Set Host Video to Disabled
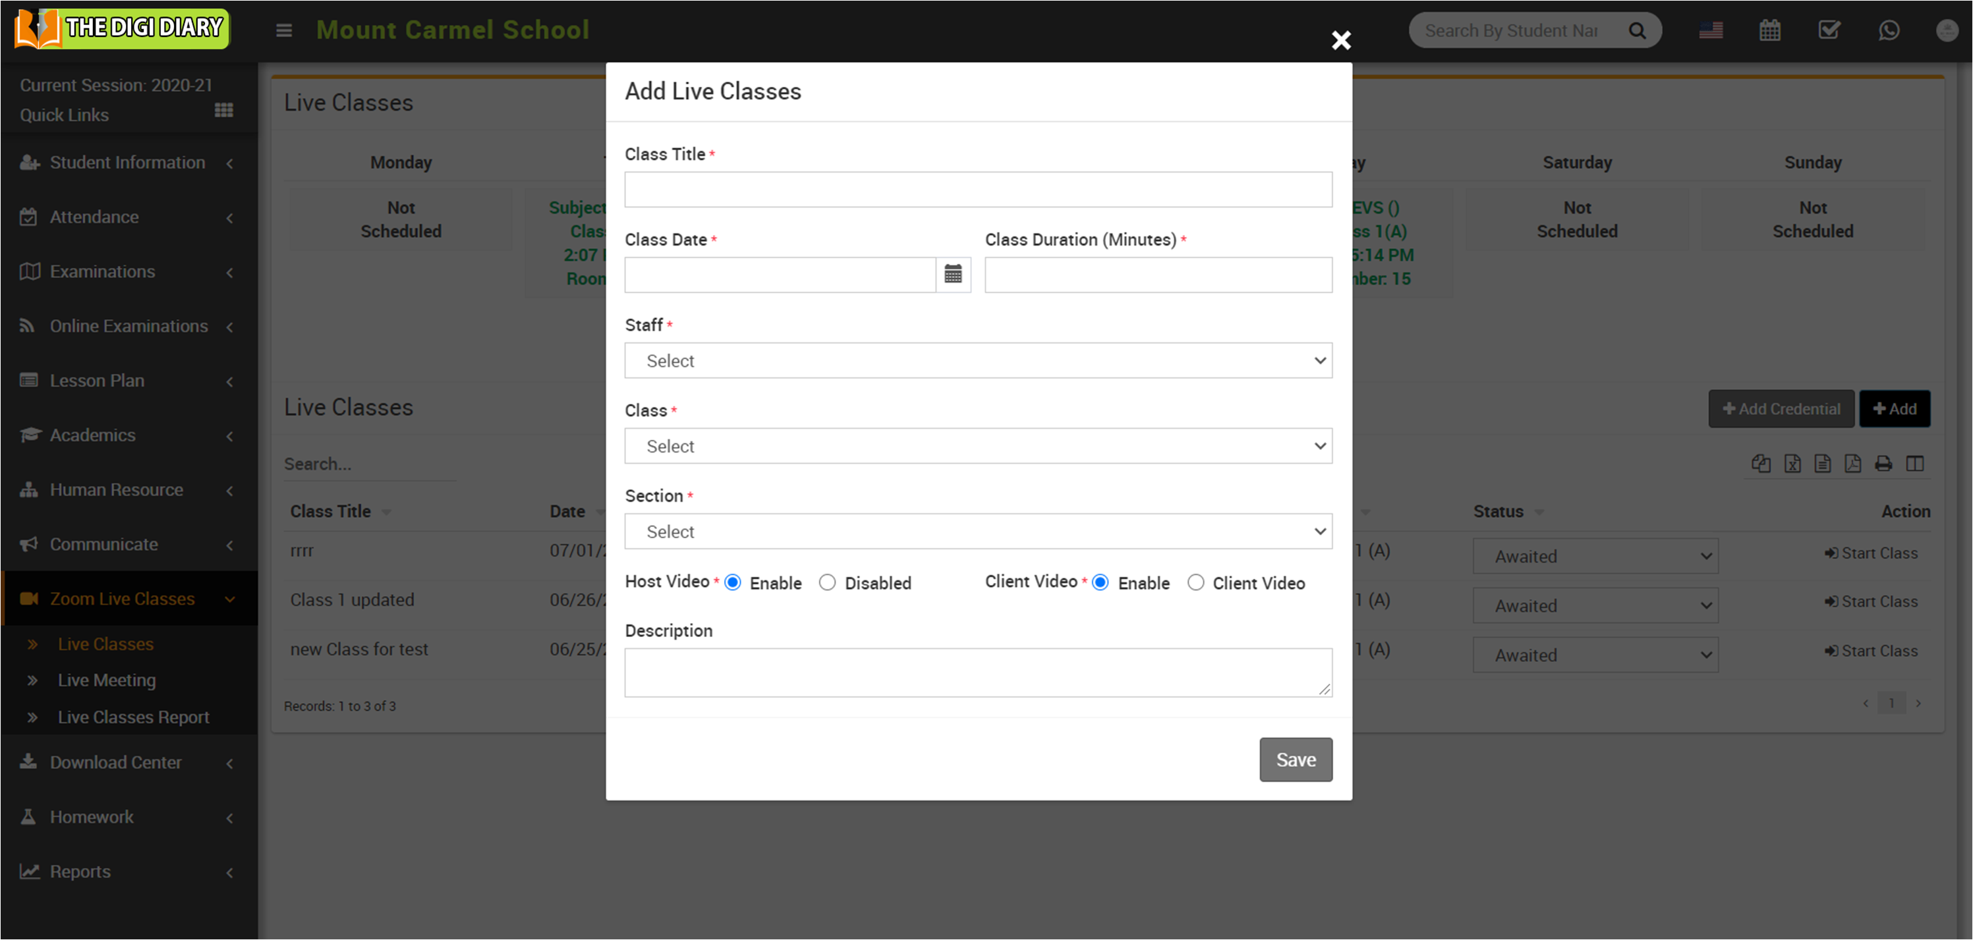Screen dimensions: 1973x940 click(x=827, y=582)
